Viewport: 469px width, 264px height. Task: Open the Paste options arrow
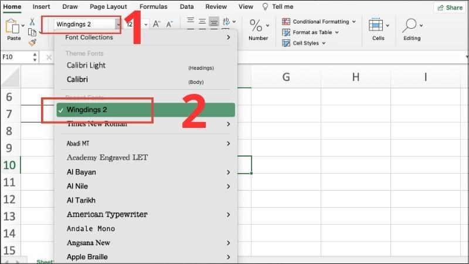(23, 26)
